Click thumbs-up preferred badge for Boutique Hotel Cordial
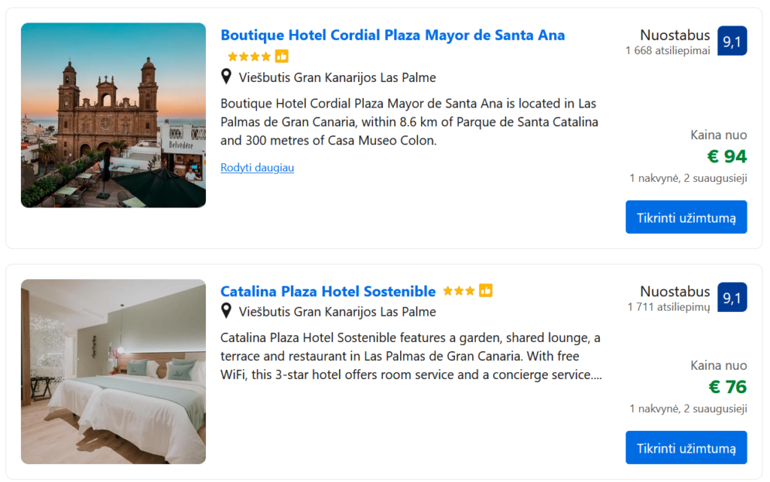Viewport: 770px width, 482px height. (x=282, y=56)
